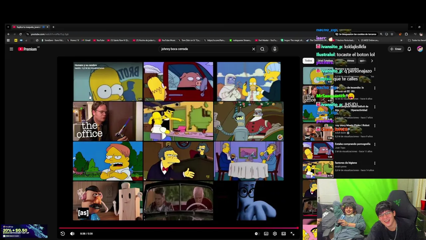The width and height of the screenshot is (426, 240).
Task: Go back in browser history
Action: click(9, 34)
